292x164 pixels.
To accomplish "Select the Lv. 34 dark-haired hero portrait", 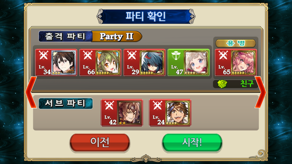I will [x=64, y=62].
